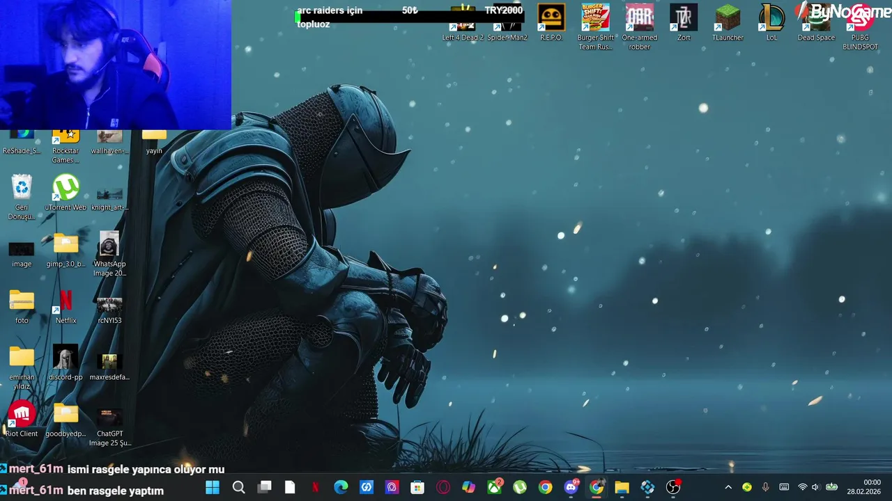Open the Wi-Fi network tray icon
The height and width of the screenshot is (501, 892).
coord(802,487)
